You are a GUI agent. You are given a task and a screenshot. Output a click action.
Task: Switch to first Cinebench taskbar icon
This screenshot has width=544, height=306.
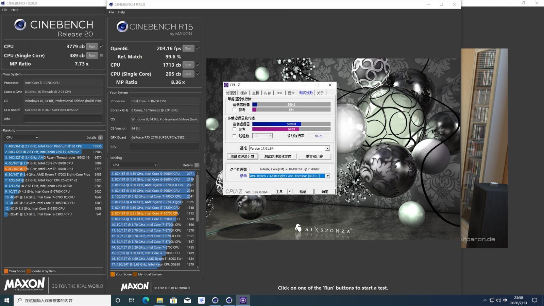point(215,300)
